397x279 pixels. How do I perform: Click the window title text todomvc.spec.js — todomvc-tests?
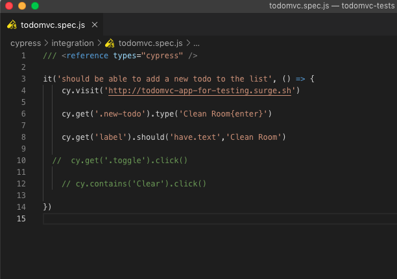332,6
